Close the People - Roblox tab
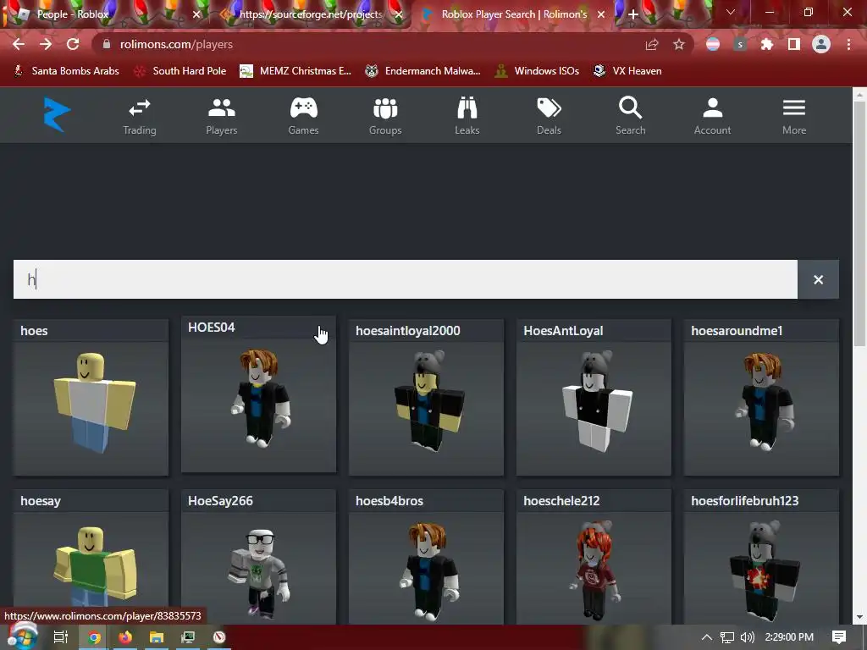 196,14
